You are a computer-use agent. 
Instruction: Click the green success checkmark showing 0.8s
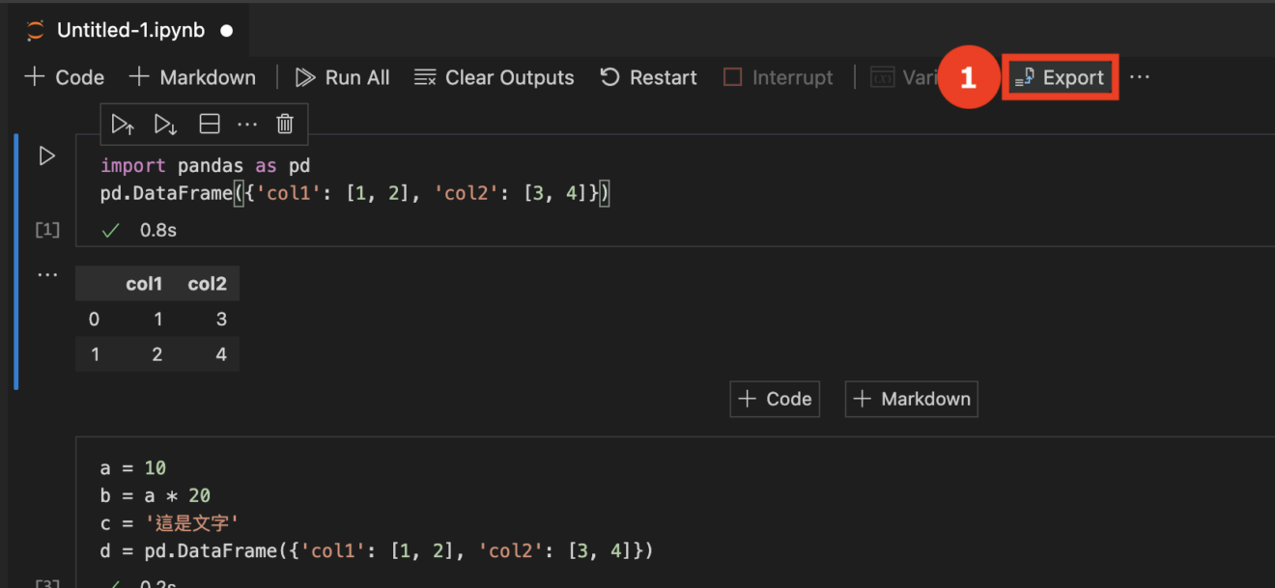pyautogui.click(x=110, y=230)
